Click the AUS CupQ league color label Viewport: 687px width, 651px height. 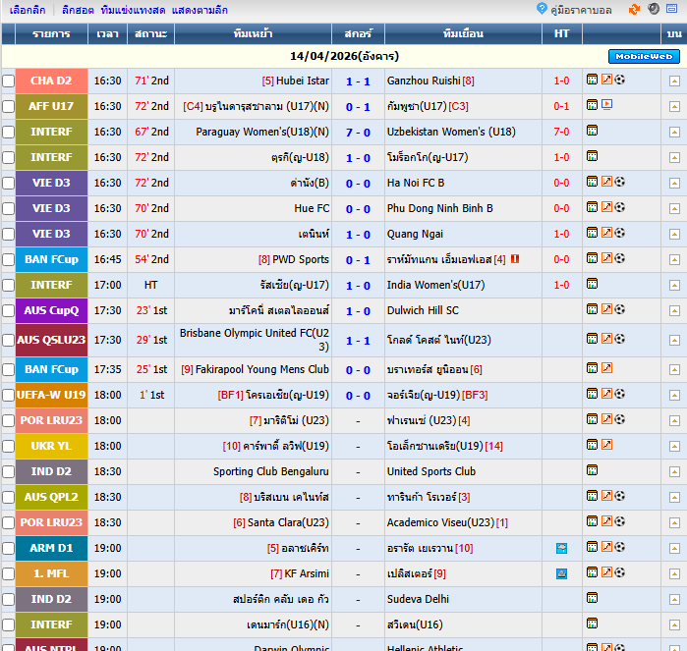pyautogui.click(x=51, y=310)
